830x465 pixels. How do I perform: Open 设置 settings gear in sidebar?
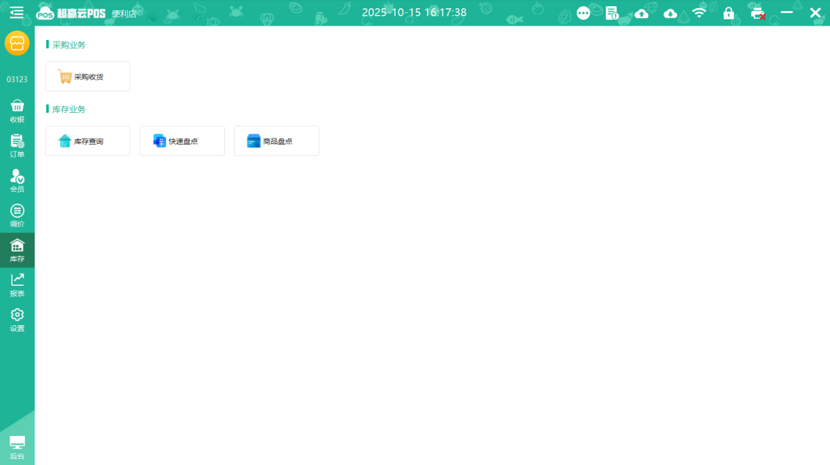tap(17, 320)
